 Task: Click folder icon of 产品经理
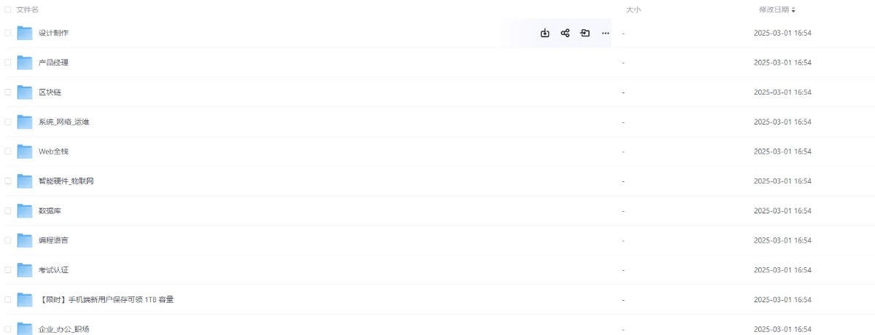(x=25, y=63)
